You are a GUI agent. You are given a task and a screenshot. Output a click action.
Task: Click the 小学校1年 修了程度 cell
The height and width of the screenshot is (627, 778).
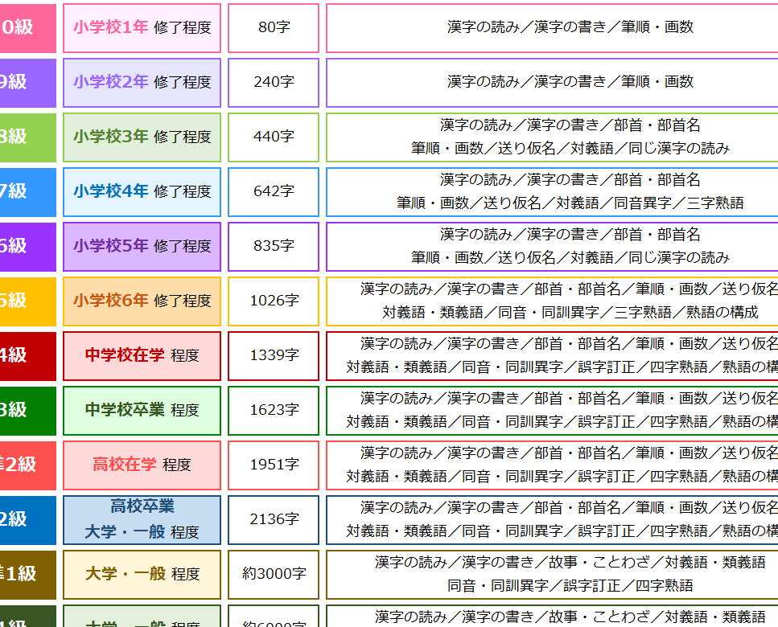pyautogui.click(x=142, y=27)
